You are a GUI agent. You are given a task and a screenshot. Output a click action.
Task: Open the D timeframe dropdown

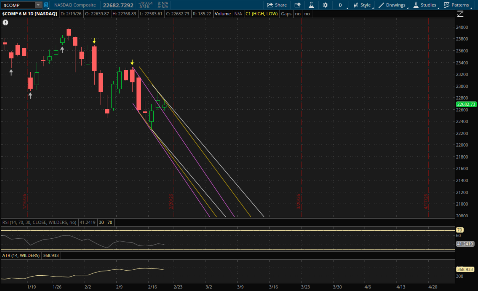pyautogui.click(x=341, y=5)
